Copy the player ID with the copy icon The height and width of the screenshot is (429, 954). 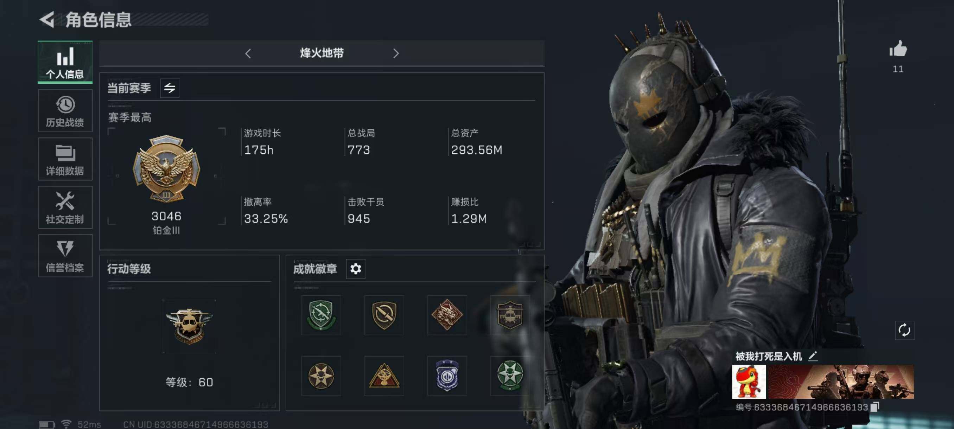pyautogui.click(x=875, y=407)
